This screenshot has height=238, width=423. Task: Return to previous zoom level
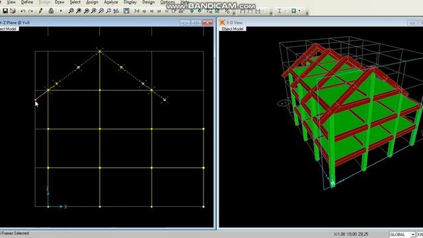tap(87, 11)
